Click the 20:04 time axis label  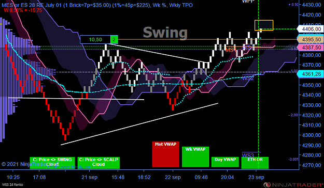227,177
